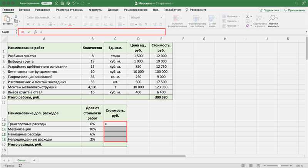Screen dimensions: 308x168
Task: Click the Borders icon in the ribbon
Action: click(x=50, y=24)
